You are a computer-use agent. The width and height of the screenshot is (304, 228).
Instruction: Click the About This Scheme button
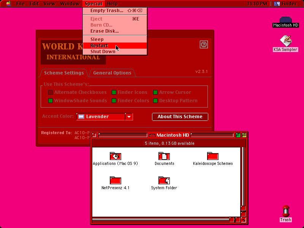click(x=180, y=117)
